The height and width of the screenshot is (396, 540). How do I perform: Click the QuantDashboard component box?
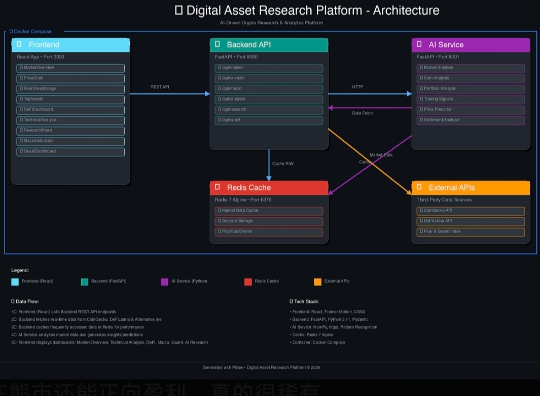(x=70, y=151)
